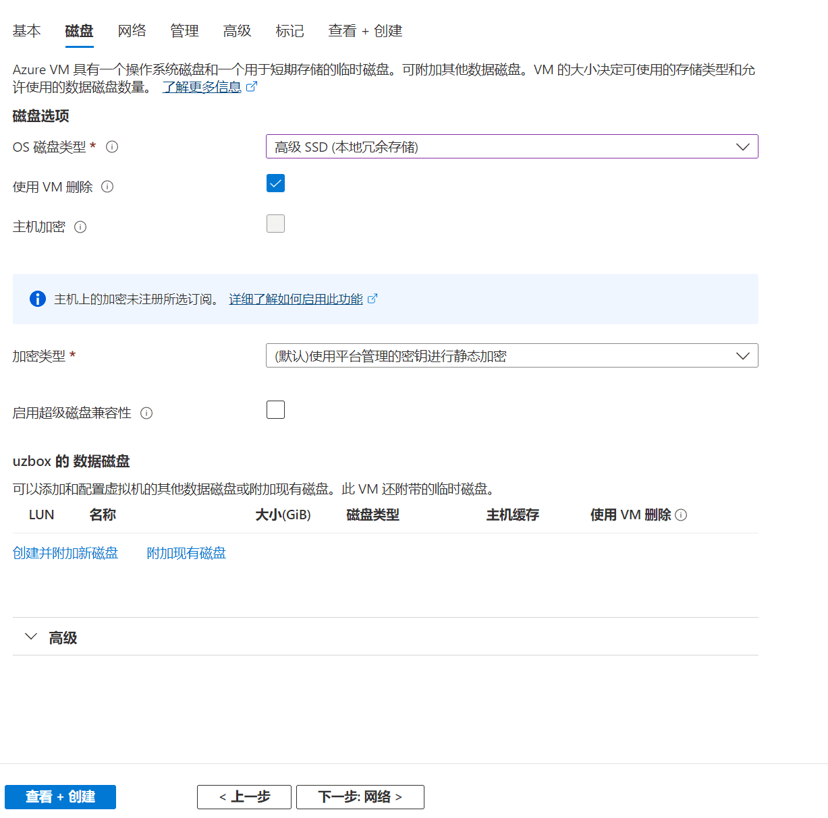The width and height of the screenshot is (828, 818).
Task: Click the 创建并附加新磁盘 link
Action: pyautogui.click(x=65, y=552)
